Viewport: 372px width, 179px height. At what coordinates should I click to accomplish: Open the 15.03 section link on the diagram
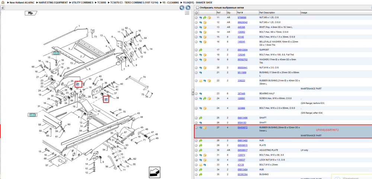coord(32,115)
